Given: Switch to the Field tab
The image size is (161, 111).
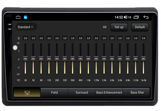Looking at the screenshot, I should (x=54, y=93).
